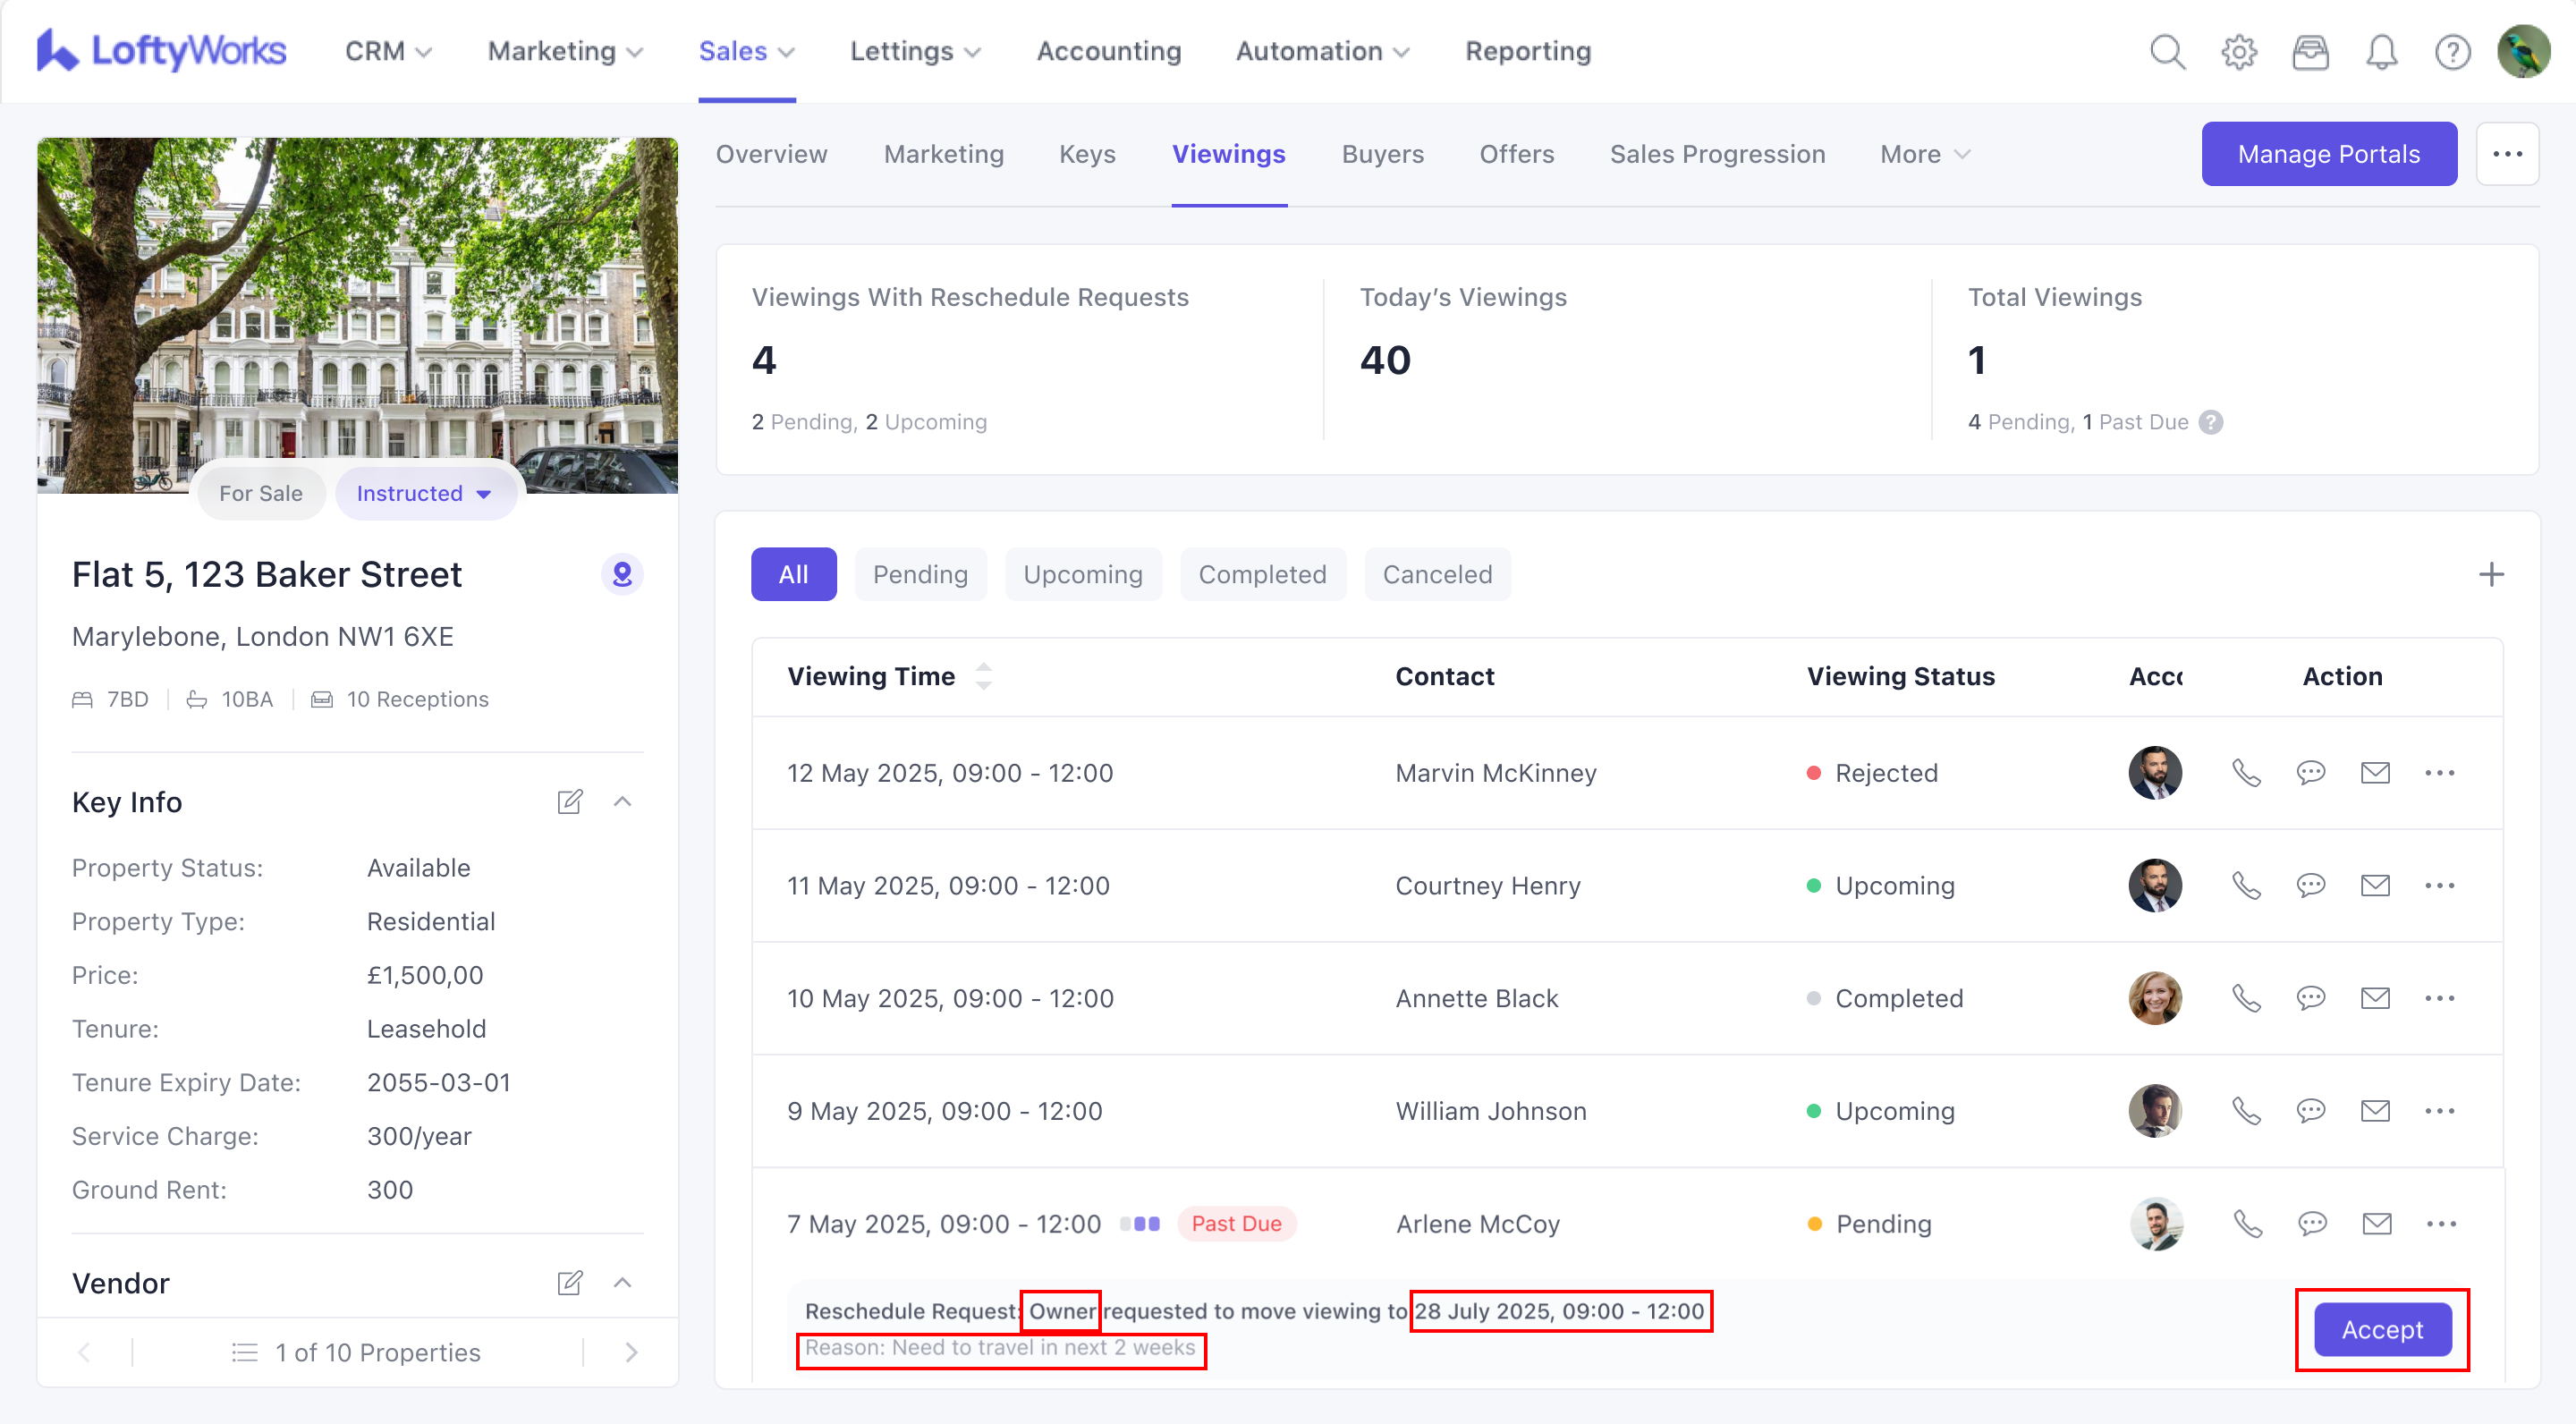
Task: Collapse the Vendor section chevron
Action: click(622, 1283)
